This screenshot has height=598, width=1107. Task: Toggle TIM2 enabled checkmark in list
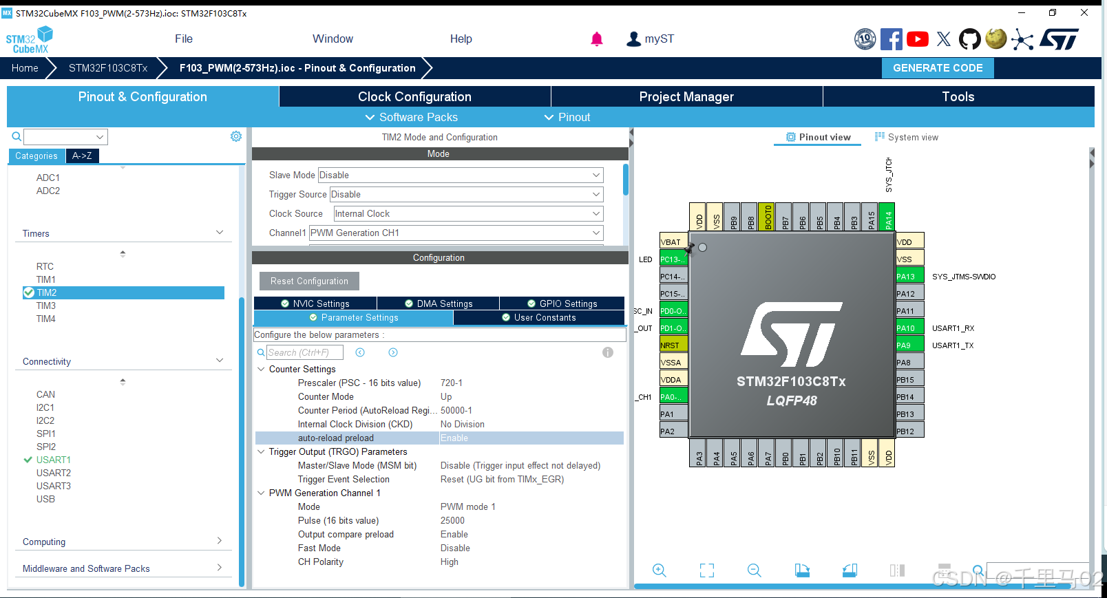pos(29,292)
